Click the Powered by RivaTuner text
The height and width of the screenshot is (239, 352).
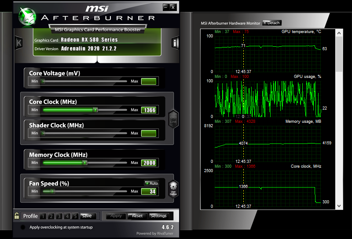click(x=155, y=233)
